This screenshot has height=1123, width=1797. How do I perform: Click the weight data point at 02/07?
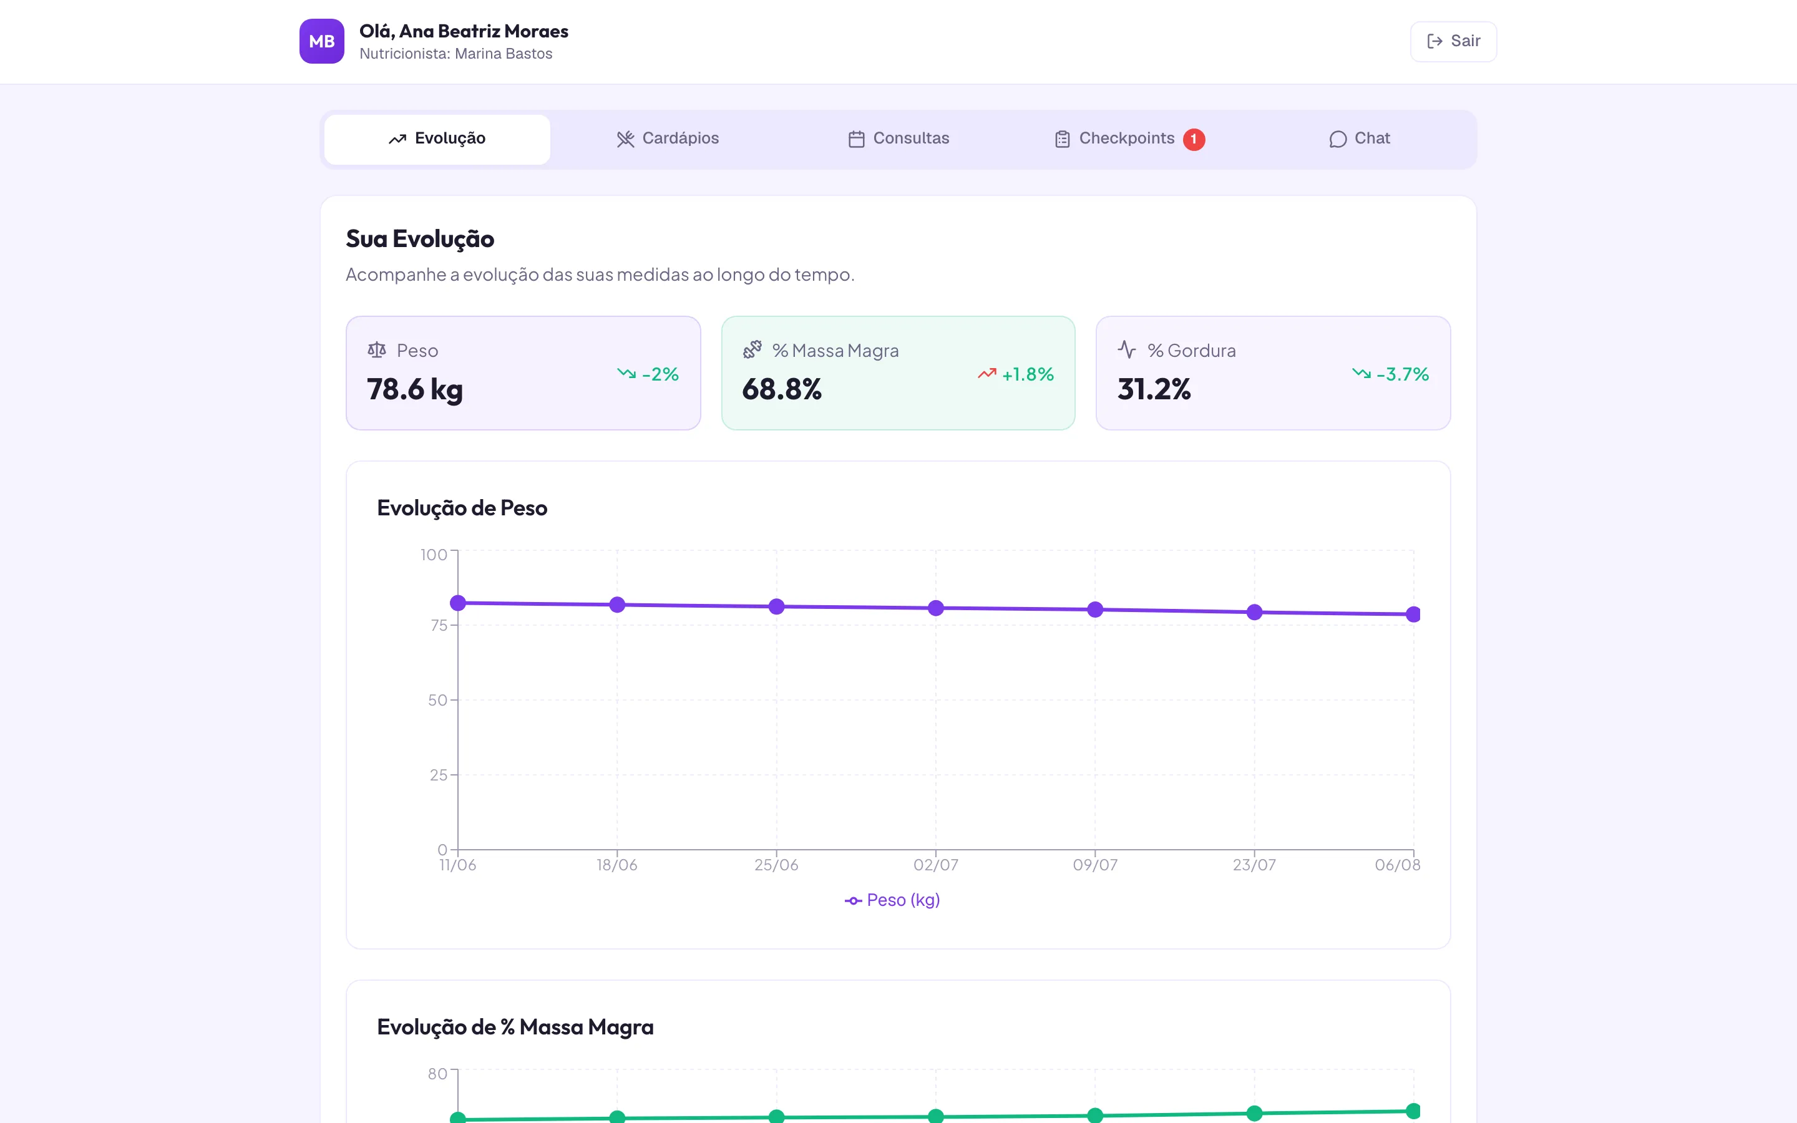pos(936,608)
